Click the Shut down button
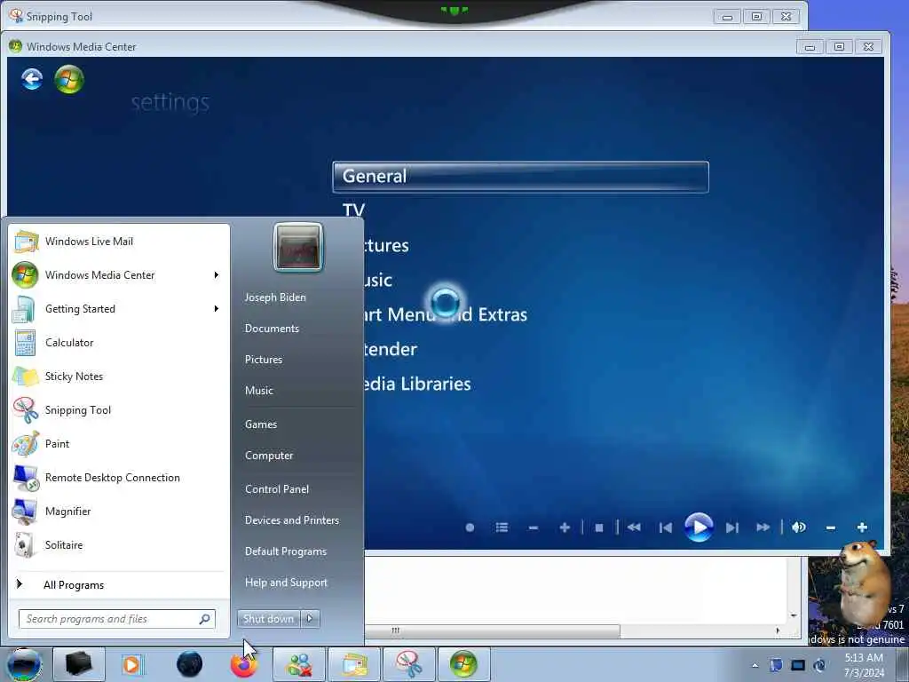The width and height of the screenshot is (909, 682). (x=268, y=619)
